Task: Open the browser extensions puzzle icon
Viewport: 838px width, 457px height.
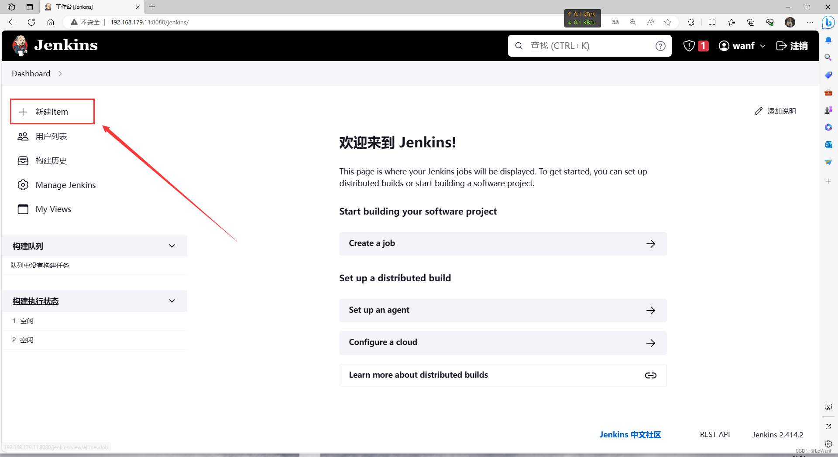Action: tap(691, 22)
